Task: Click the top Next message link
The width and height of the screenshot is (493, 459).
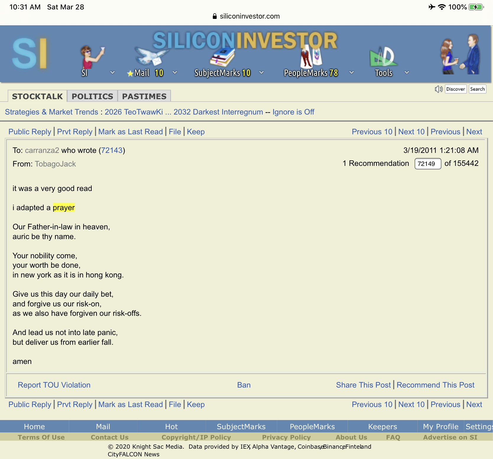Action: (474, 132)
